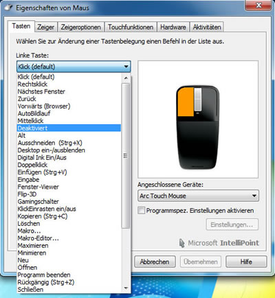This screenshot has height=298, width=275.
Task: Select 'Makro...' list entry
Action: 69,231
